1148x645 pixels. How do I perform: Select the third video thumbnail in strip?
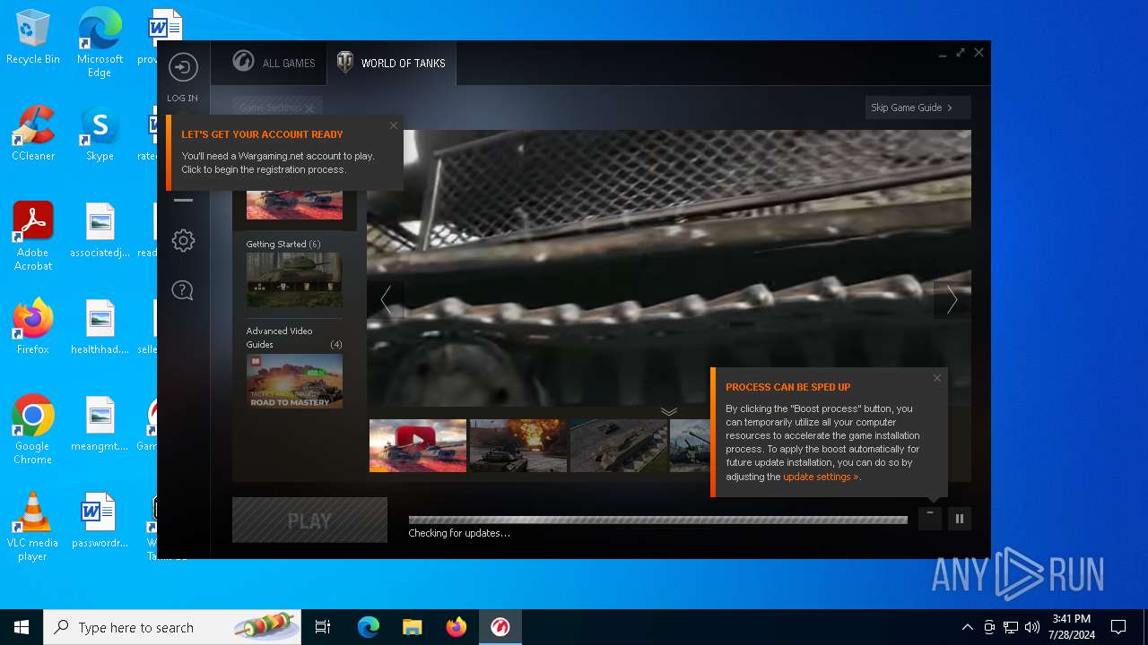(x=619, y=445)
